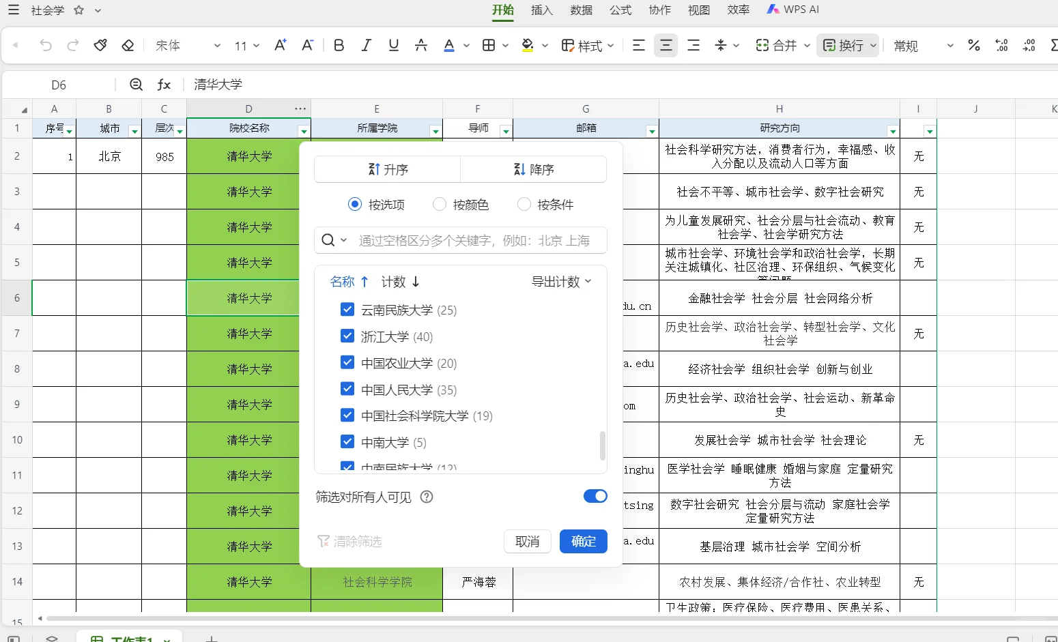Uncheck 浙江大学 (40) filter item
Screen dimensions: 1058x642
point(347,336)
